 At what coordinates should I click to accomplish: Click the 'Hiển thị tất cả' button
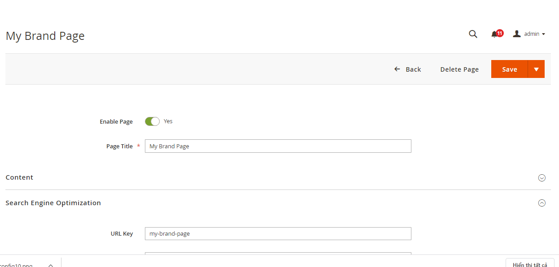click(530, 264)
